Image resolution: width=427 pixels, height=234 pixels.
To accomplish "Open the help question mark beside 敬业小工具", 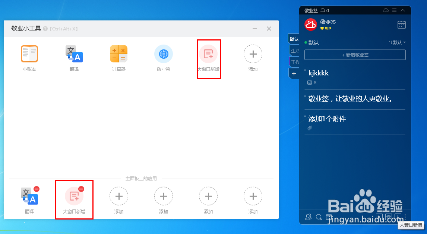I will 45,29.
